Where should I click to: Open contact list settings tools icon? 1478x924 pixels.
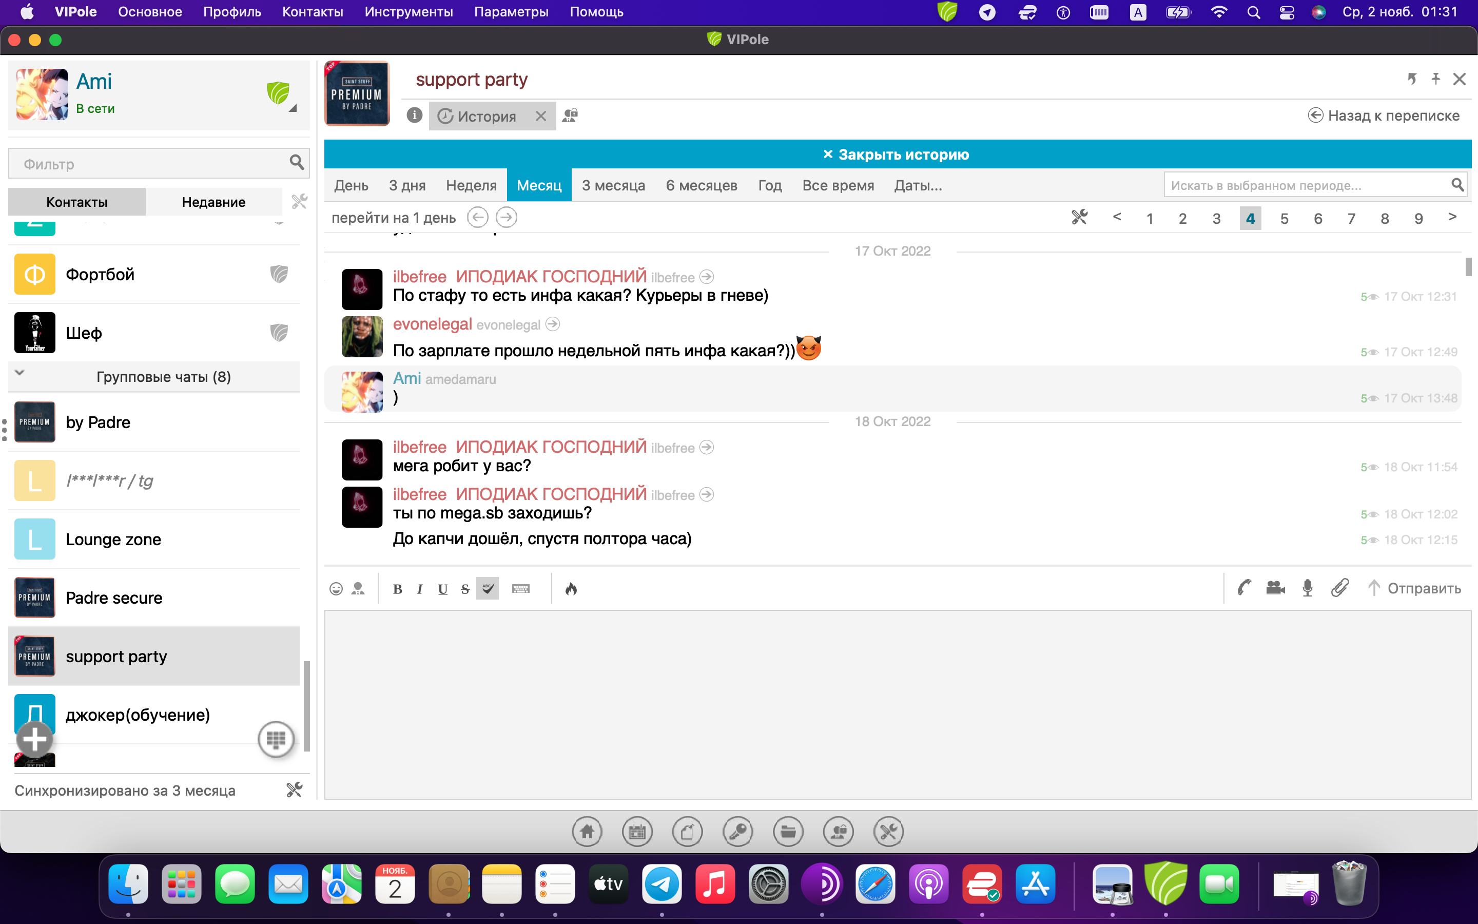tap(299, 202)
